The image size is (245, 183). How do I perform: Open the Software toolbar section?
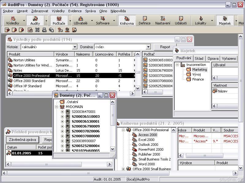point(103,20)
